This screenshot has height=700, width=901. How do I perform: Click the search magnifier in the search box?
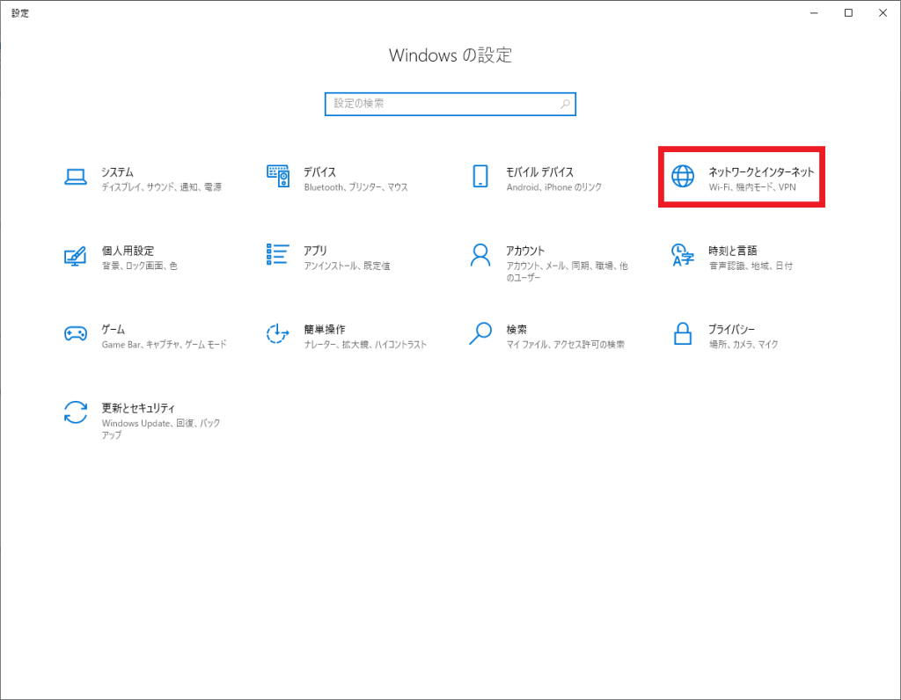point(565,104)
